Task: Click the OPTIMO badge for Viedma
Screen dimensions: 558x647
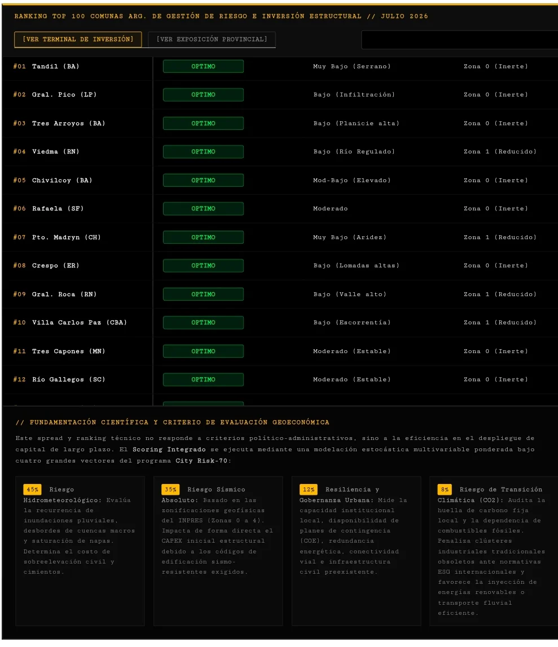Action: pyautogui.click(x=203, y=151)
